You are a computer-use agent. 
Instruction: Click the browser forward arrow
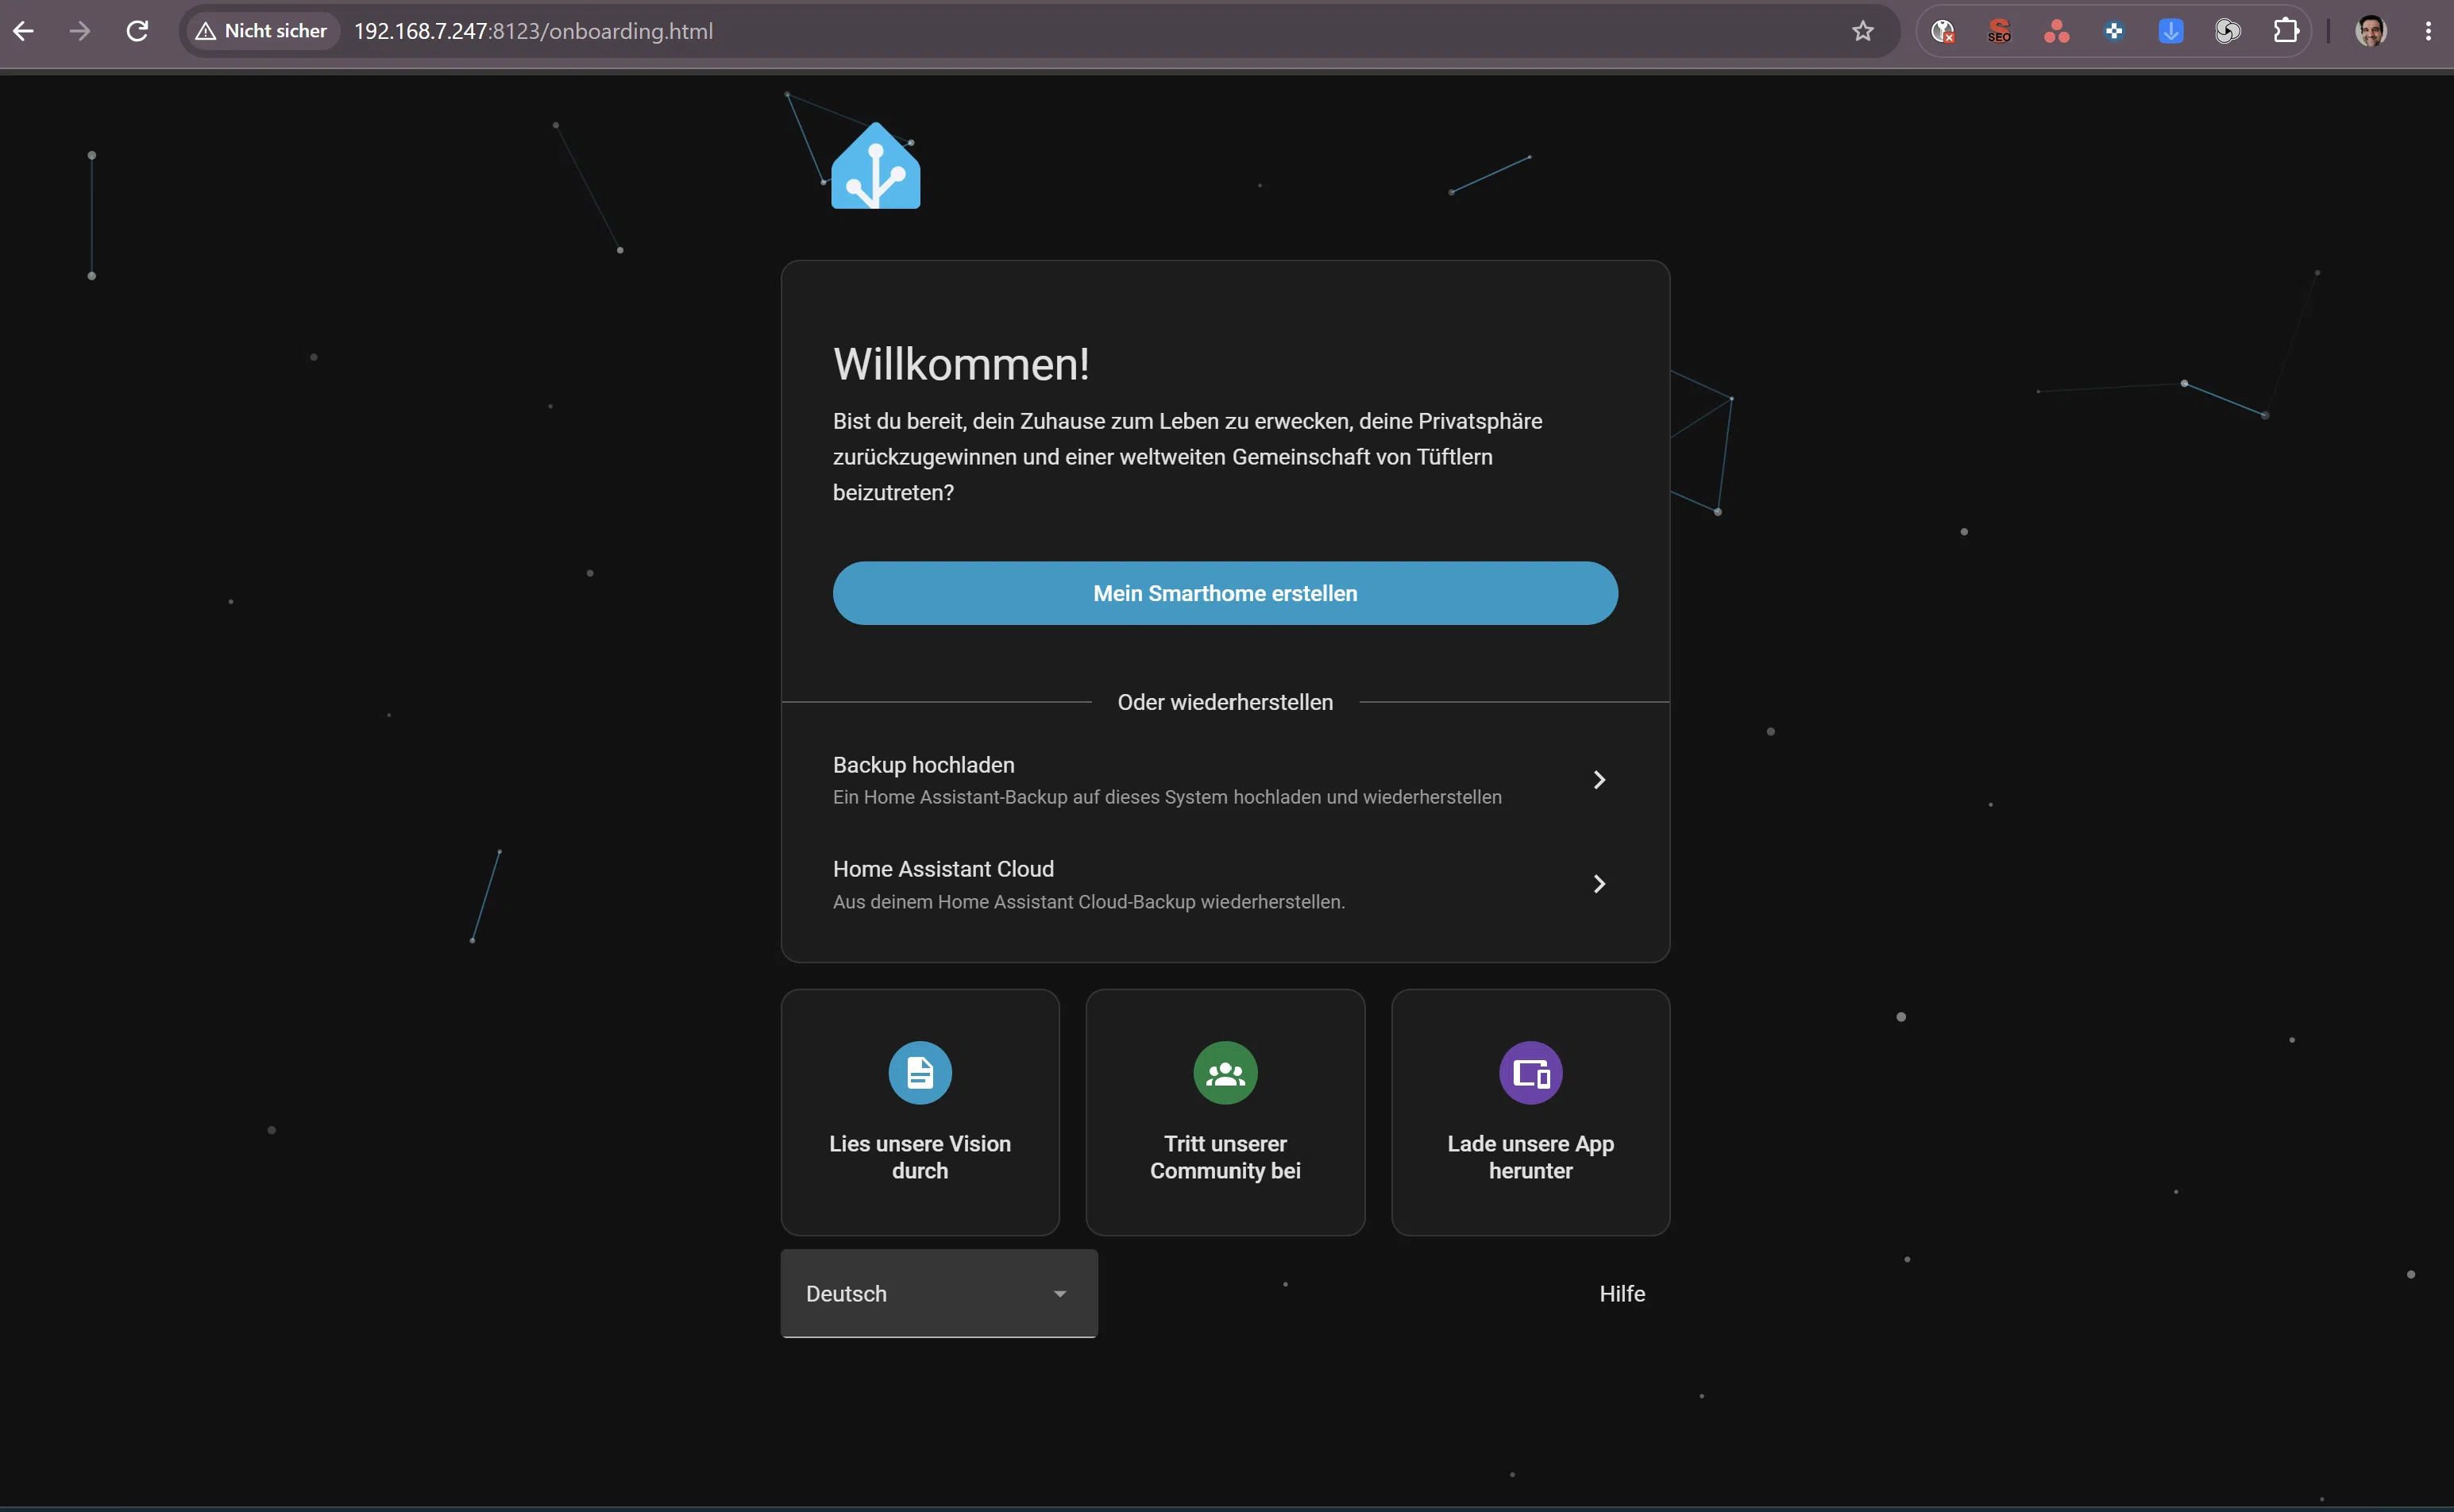click(80, 31)
